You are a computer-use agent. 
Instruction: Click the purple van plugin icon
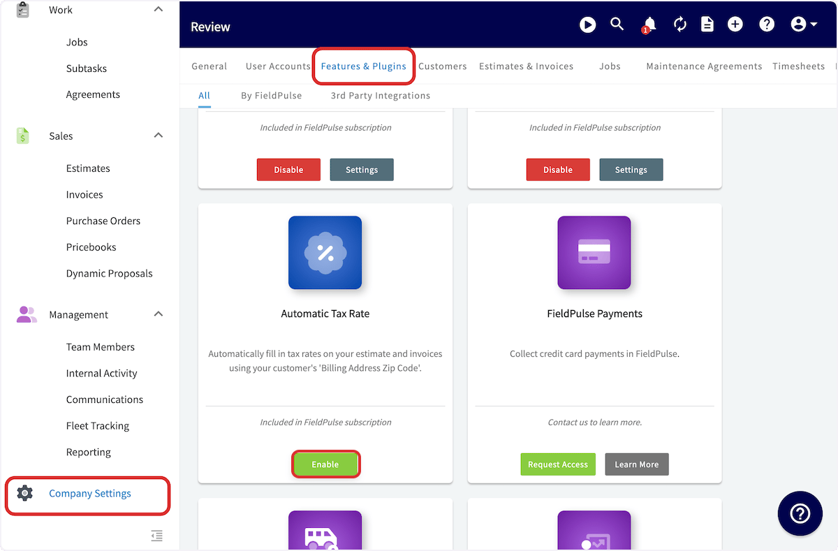point(325,531)
